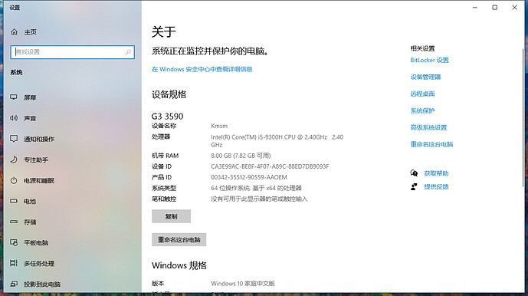The width and height of the screenshot is (528, 296).
Task: Open the Battery (电池) icon
Action: [x=14, y=201]
